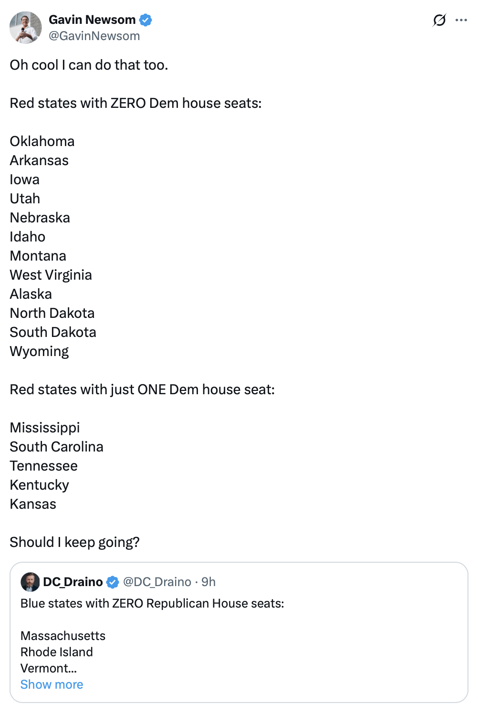Click the Gavin Newsom display name

click(92, 20)
